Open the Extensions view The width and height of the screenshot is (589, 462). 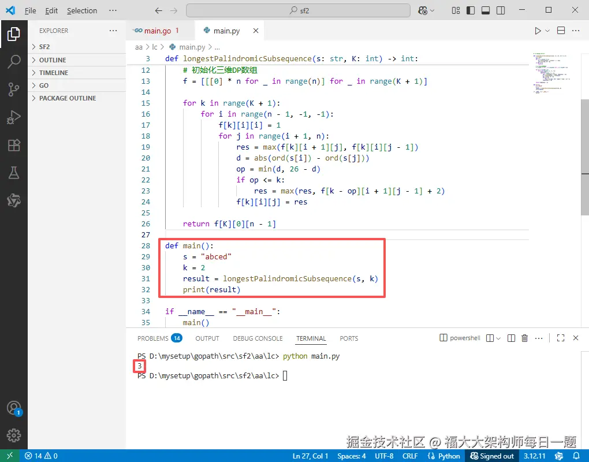13,145
